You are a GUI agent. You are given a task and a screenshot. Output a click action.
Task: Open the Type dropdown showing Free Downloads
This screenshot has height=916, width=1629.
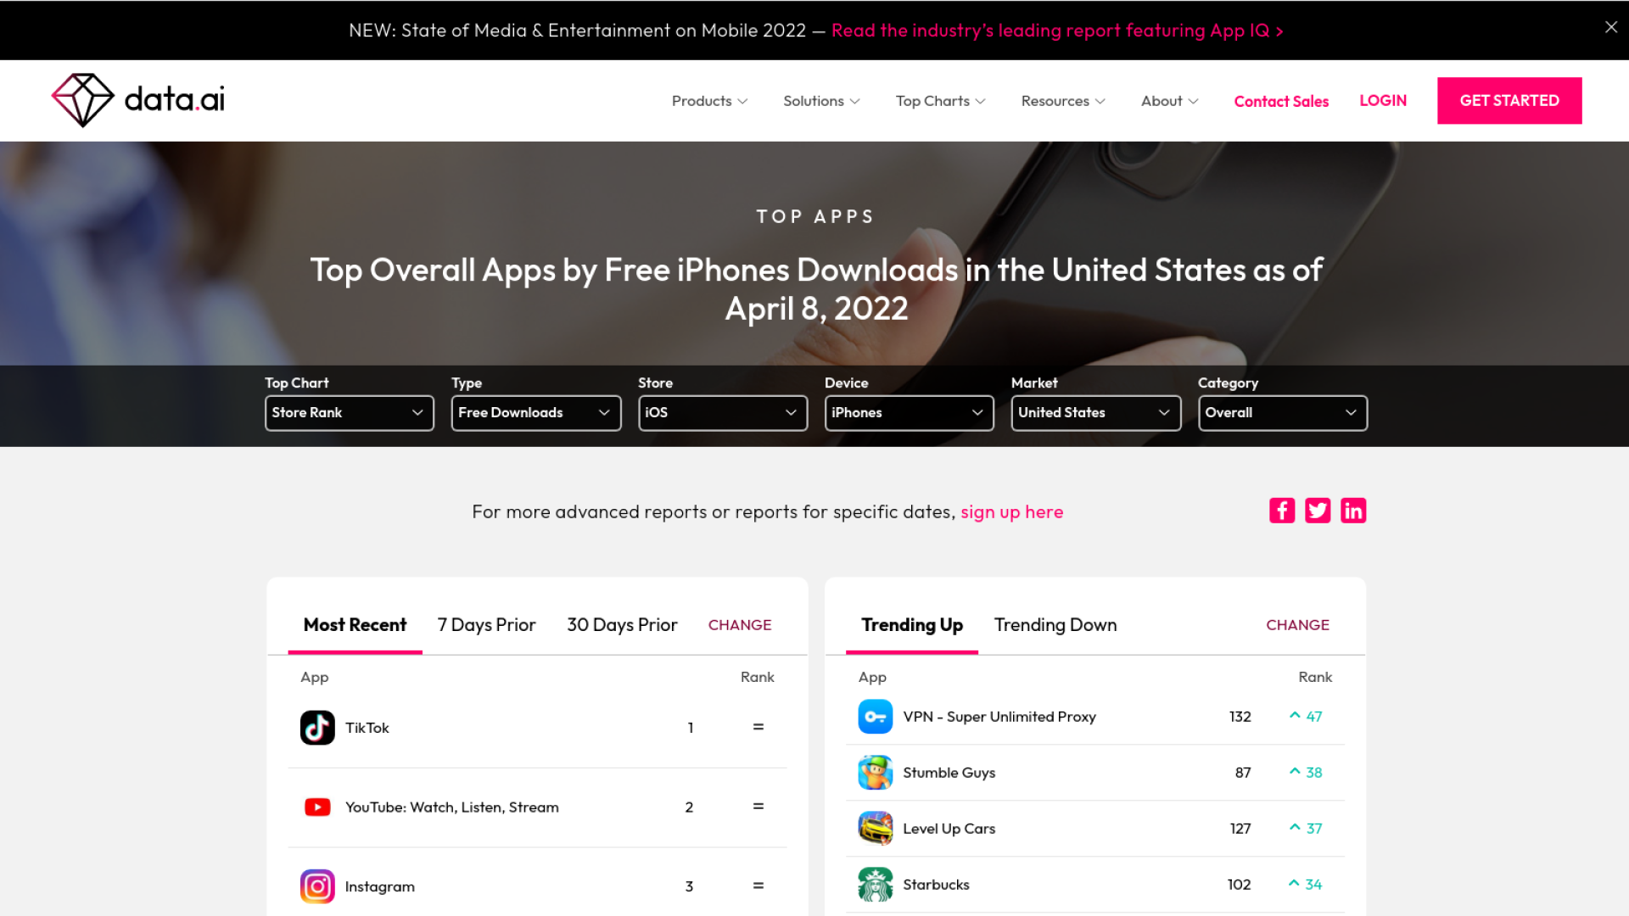pyautogui.click(x=535, y=413)
